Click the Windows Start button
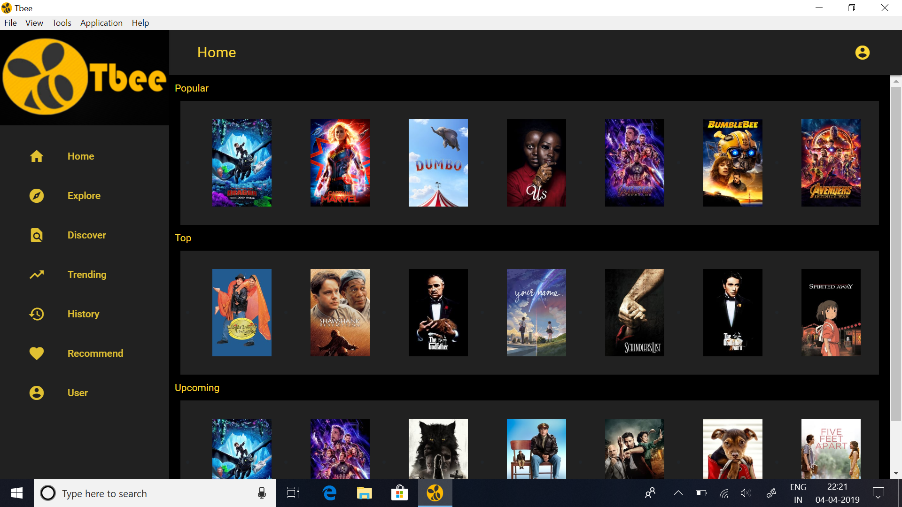902x507 pixels. click(x=17, y=493)
